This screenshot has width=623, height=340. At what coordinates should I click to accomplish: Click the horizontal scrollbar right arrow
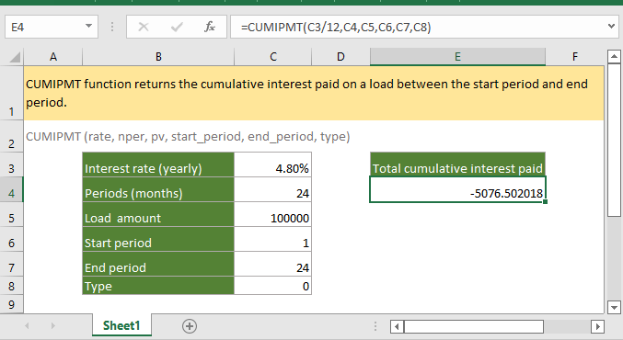pos(597,326)
